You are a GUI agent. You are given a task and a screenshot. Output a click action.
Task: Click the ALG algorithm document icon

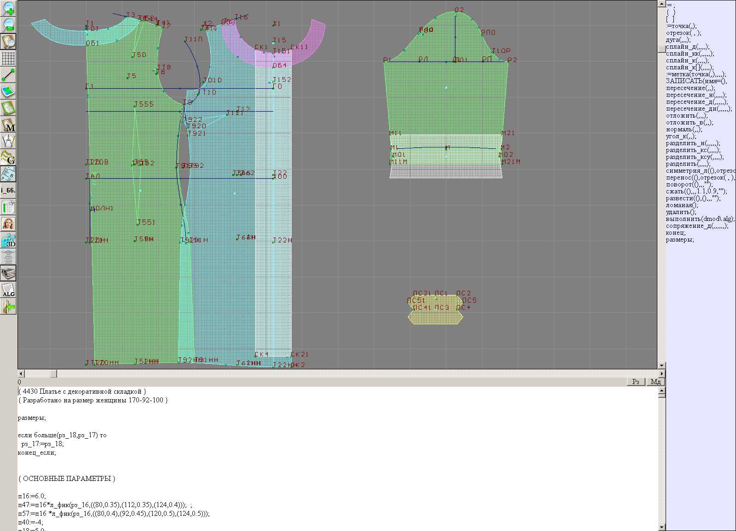click(8, 290)
